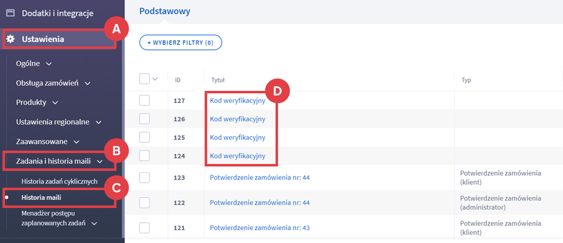Expand Ustawienia regionalne section

pyautogui.click(x=58, y=122)
